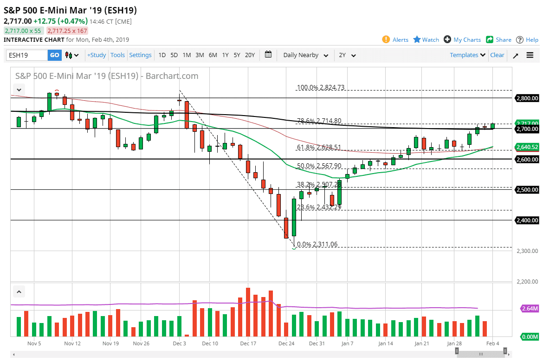The image size is (543, 362).
Task: Open the Templates dropdown
Action: tap(467, 55)
